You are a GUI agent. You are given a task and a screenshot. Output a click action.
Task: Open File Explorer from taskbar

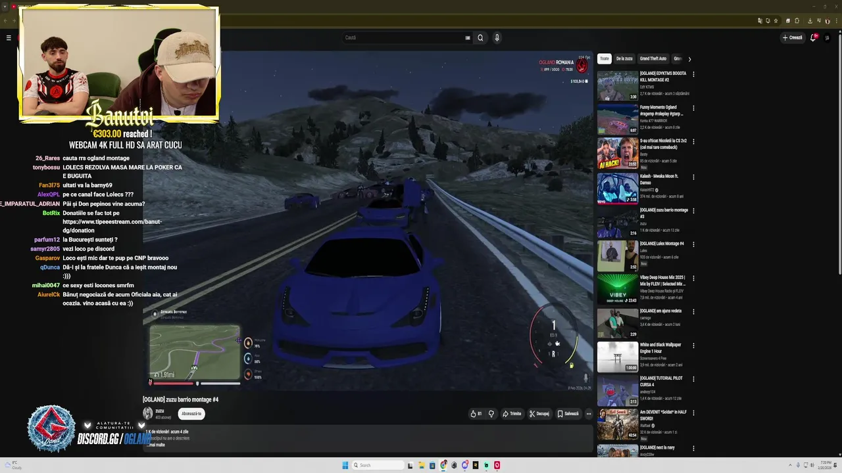pyautogui.click(x=421, y=465)
